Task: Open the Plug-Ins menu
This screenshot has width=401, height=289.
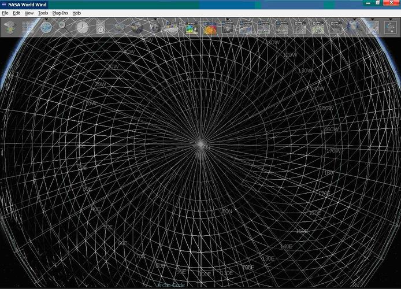Action: [x=60, y=13]
